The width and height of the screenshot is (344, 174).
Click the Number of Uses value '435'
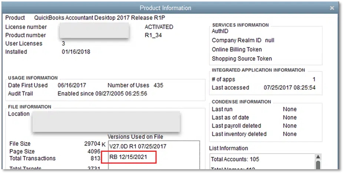click(x=158, y=85)
